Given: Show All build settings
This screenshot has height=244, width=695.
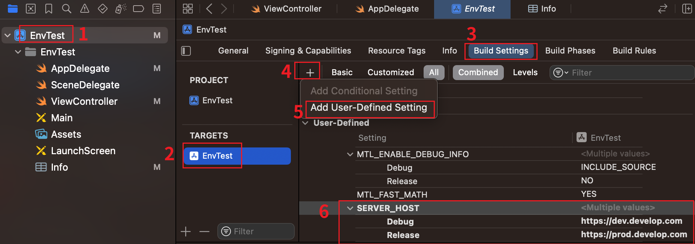Looking at the screenshot, I should click(434, 73).
